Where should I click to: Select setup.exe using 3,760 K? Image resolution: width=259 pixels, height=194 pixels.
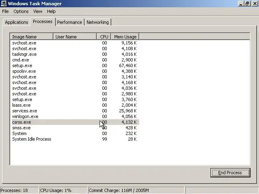(75, 99)
